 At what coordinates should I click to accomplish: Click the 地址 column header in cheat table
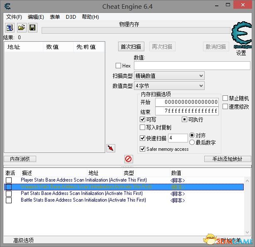click(94, 173)
